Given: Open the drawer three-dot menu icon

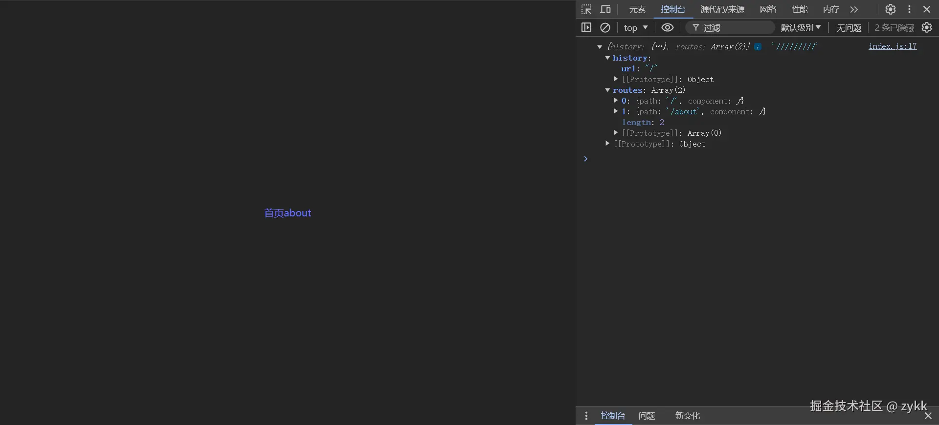Looking at the screenshot, I should [x=586, y=416].
